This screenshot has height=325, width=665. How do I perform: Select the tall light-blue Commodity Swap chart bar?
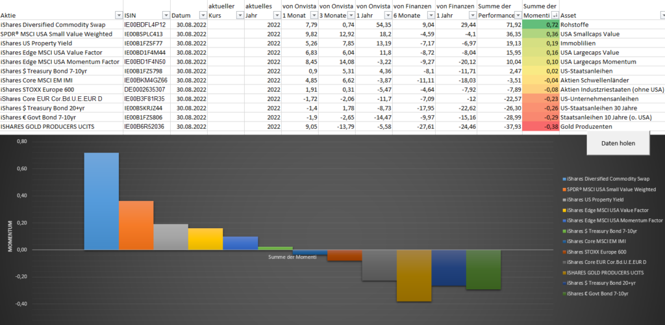click(x=101, y=201)
